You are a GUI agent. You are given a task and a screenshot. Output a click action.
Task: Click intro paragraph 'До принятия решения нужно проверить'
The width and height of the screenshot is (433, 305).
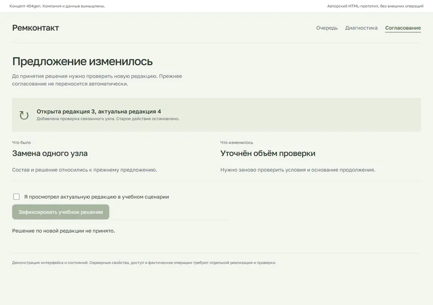pos(97,80)
